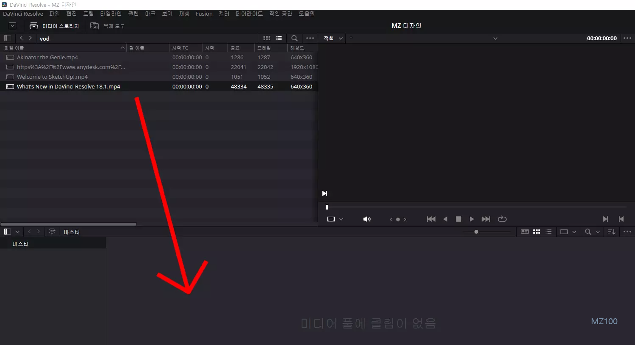The width and height of the screenshot is (635, 345).
Task: Open the Help (도움말) menu
Action: (307, 14)
